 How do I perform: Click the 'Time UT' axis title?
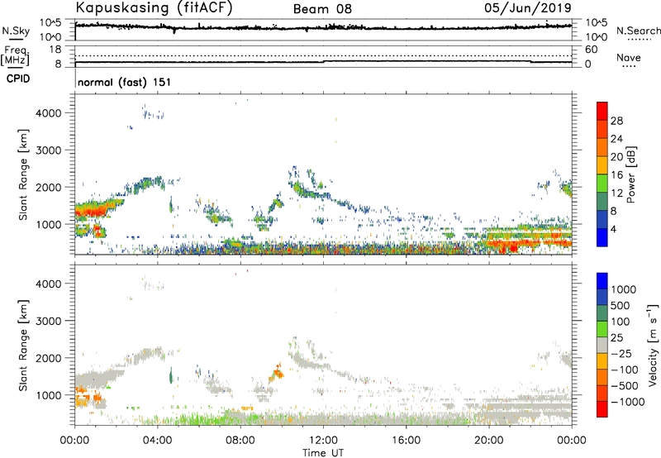click(x=323, y=453)
